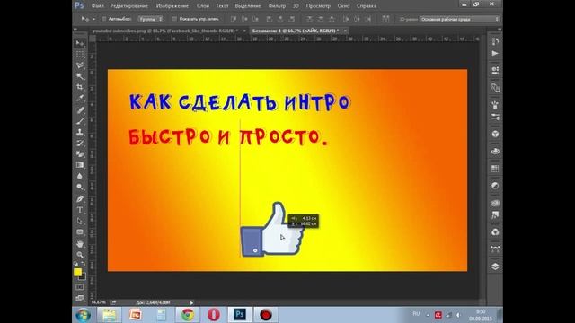Open the status bar document info arrow
The image size is (575, 323).
tap(191, 303)
